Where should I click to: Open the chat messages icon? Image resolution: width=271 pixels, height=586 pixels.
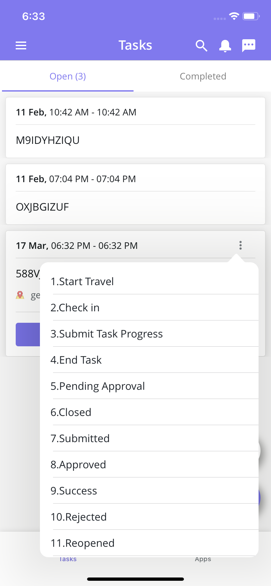tap(249, 46)
